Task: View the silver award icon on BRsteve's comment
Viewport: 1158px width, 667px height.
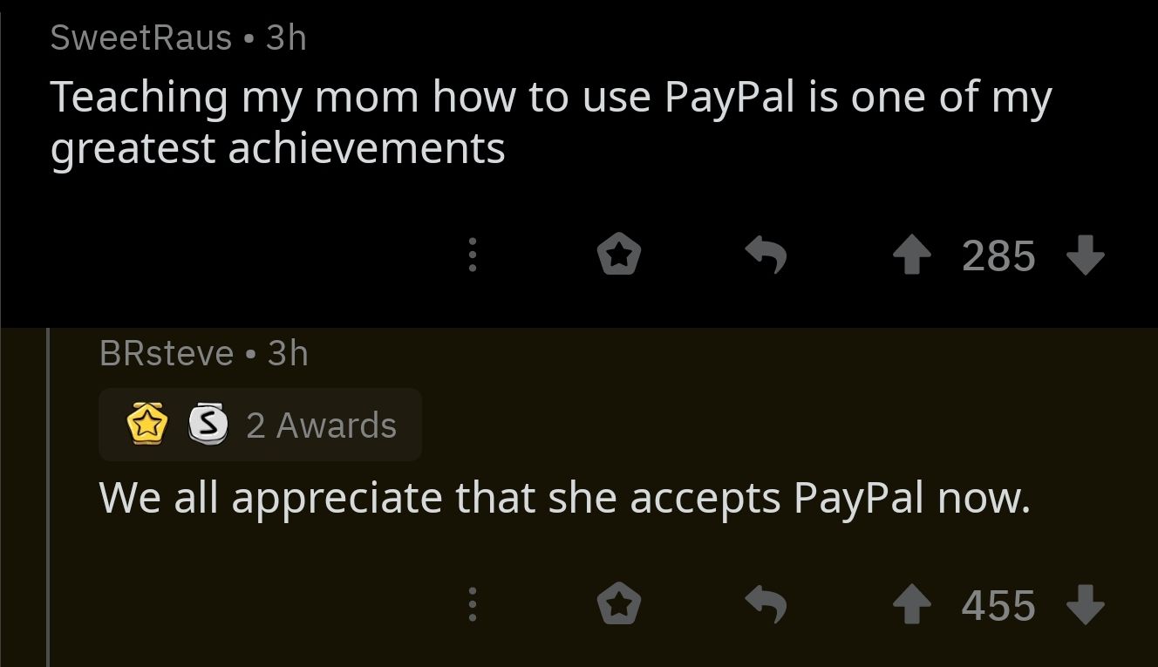Action: click(208, 425)
